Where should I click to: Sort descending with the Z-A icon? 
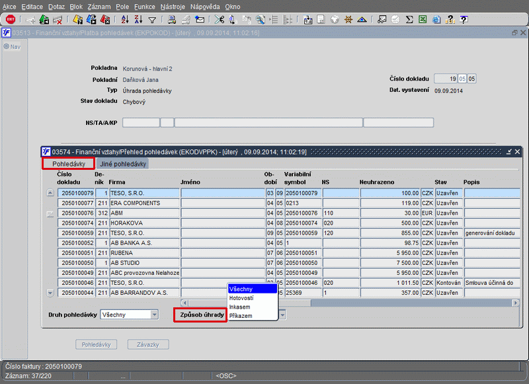(x=138, y=20)
